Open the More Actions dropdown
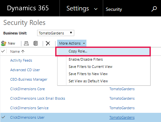Image resolution: width=161 pixels, height=122 pixels. click(x=72, y=43)
